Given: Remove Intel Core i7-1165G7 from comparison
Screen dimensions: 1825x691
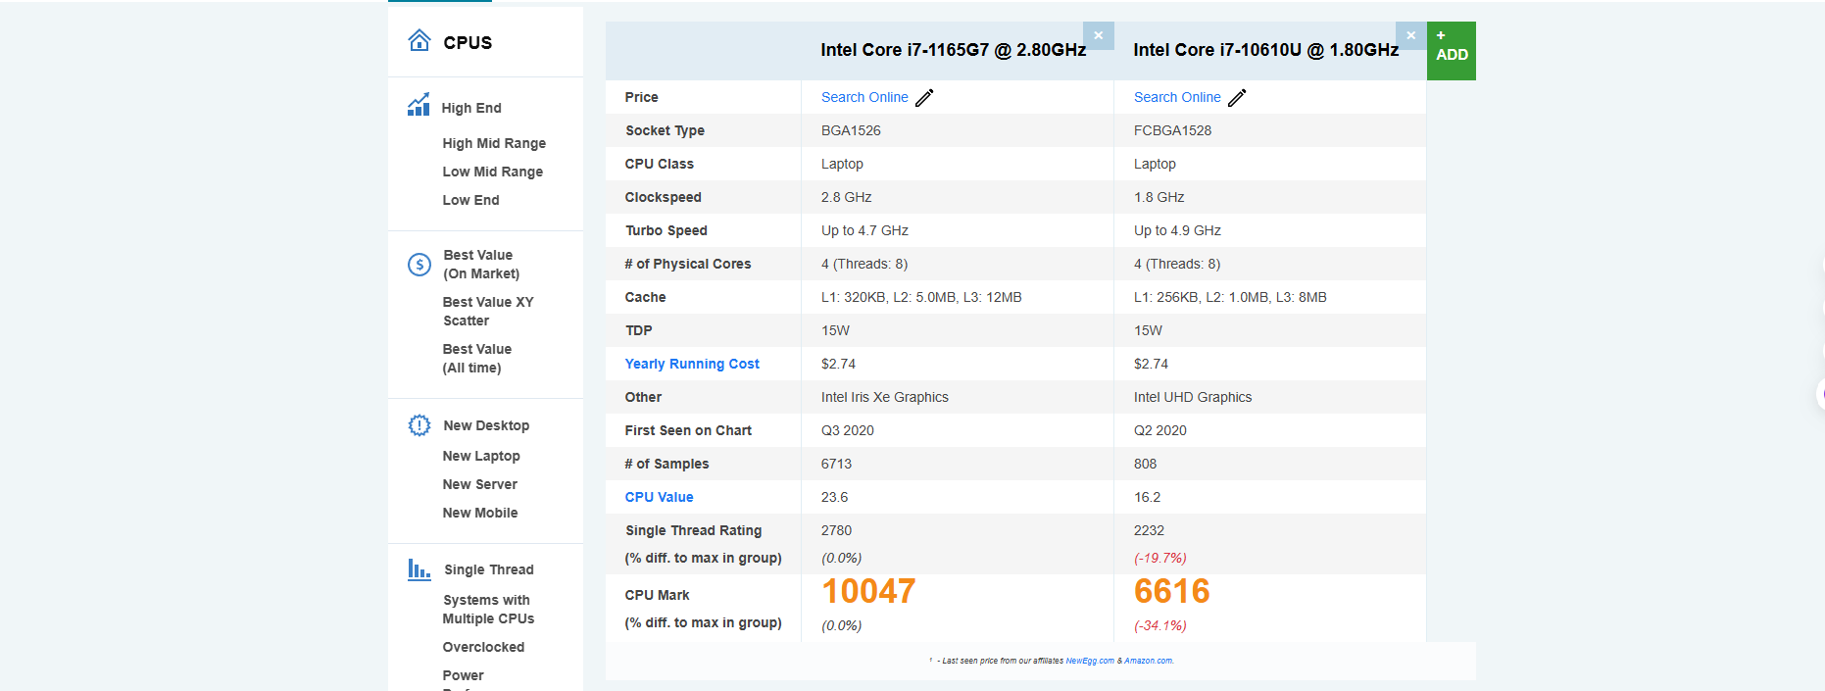Looking at the screenshot, I should click(x=1099, y=35).
